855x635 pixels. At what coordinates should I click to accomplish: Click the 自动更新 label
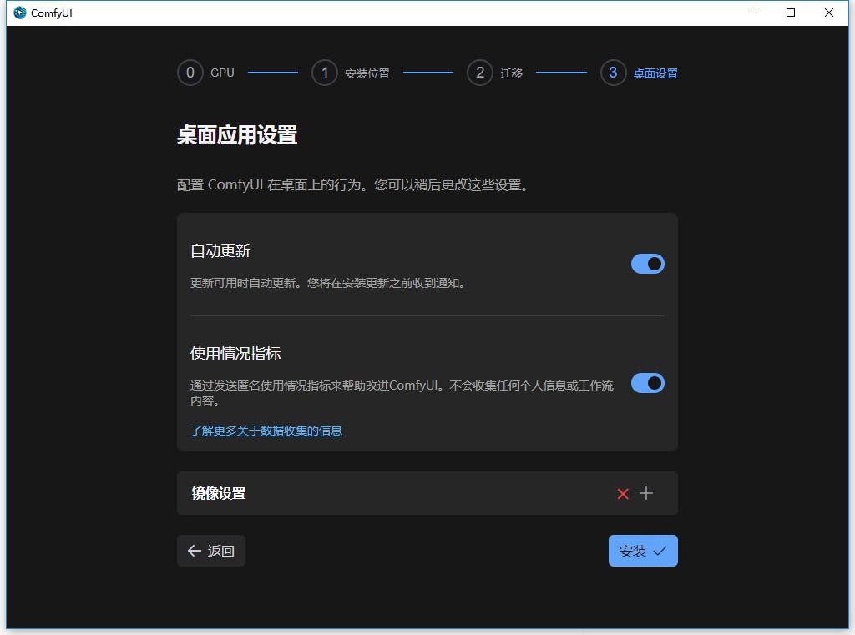tap(220, 250)
